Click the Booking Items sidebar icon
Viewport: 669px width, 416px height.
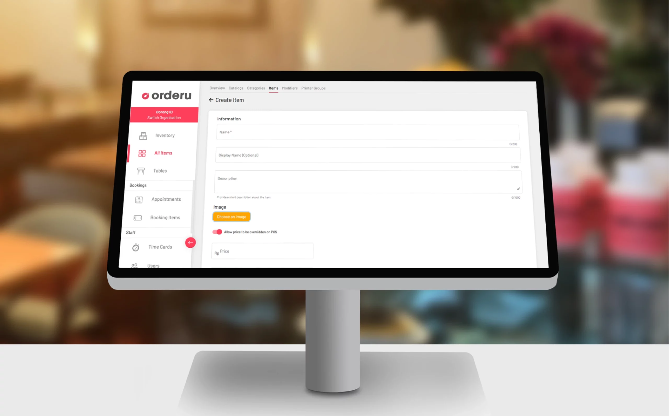(138, 218)
